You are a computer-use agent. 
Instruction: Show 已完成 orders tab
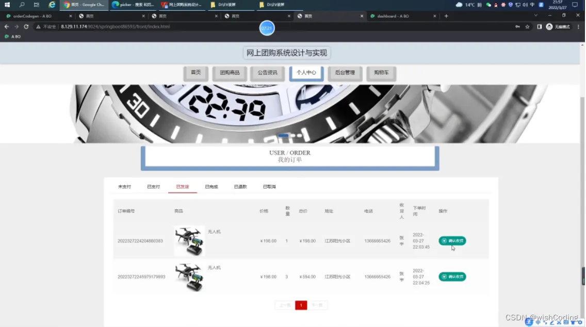[x=211, y=186]
